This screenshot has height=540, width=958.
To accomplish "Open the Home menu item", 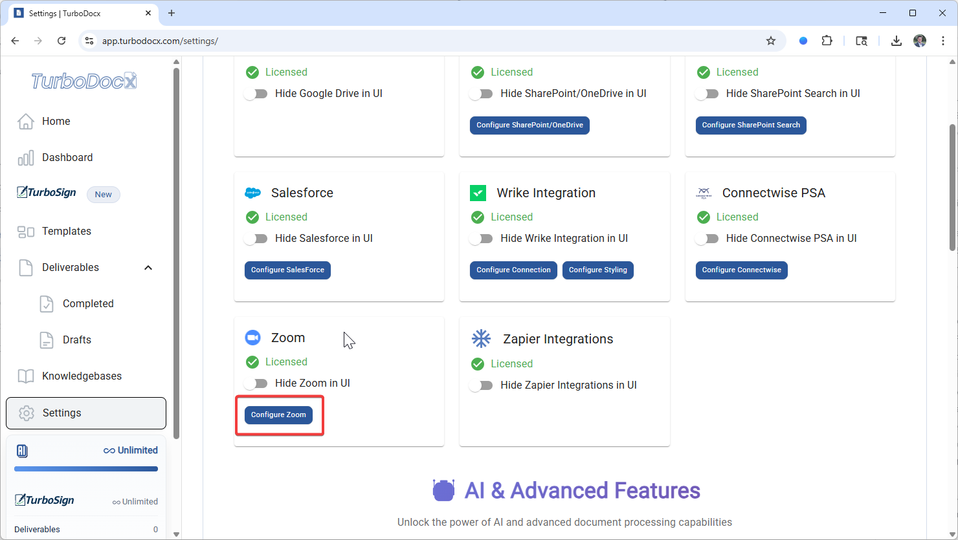I will (x=86, y=122).
